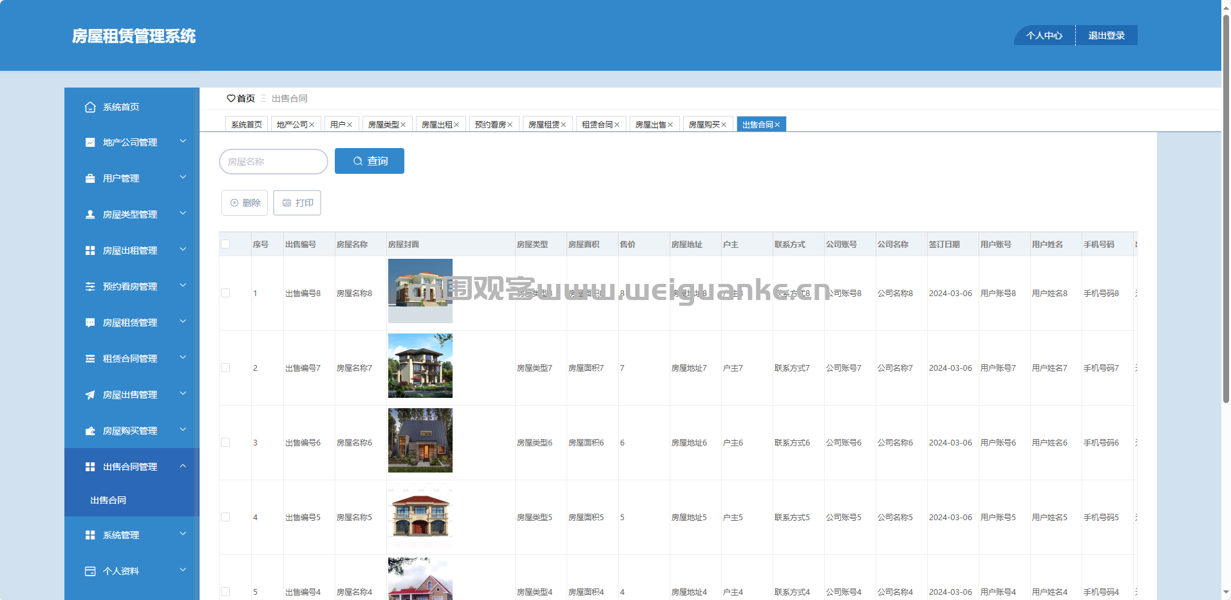1231x600 pixels.
Task: Check the row for 出售编号5
Action: click(x=225, y=517)
